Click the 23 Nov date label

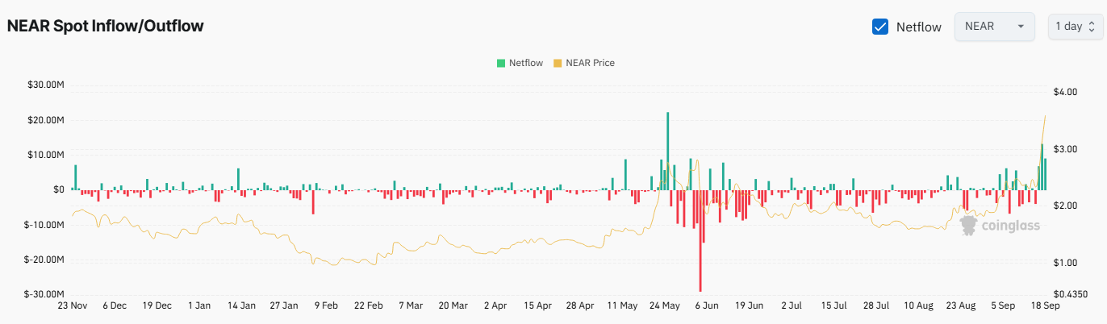[x=72, y=306]
